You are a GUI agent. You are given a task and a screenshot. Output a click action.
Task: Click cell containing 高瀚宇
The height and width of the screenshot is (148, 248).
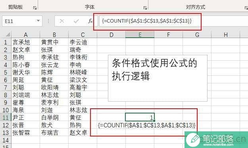pos(83,87)
